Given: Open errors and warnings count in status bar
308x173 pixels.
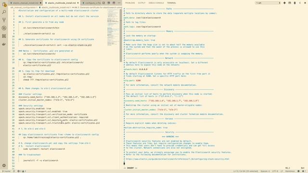Looking at the screenshot, I should 22,171.
